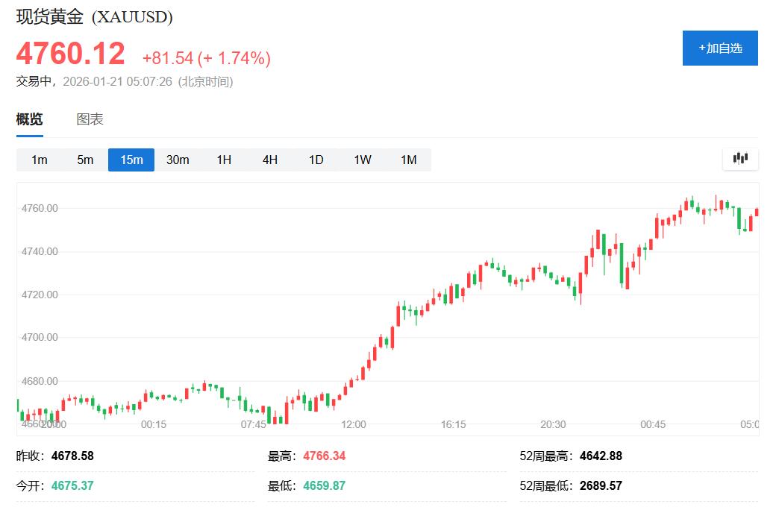Choose the 30m chart interval
Viewport: 776px width, 516px height.
click(178, 160)
